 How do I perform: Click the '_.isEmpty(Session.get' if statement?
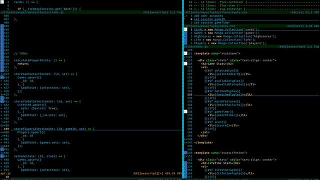pos(49,9)
